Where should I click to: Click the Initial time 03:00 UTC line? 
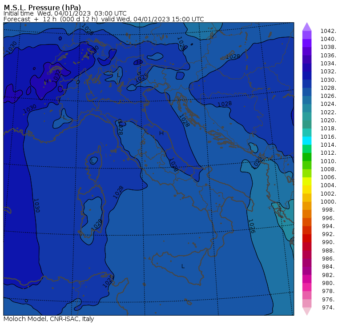[x=65, y=13]
